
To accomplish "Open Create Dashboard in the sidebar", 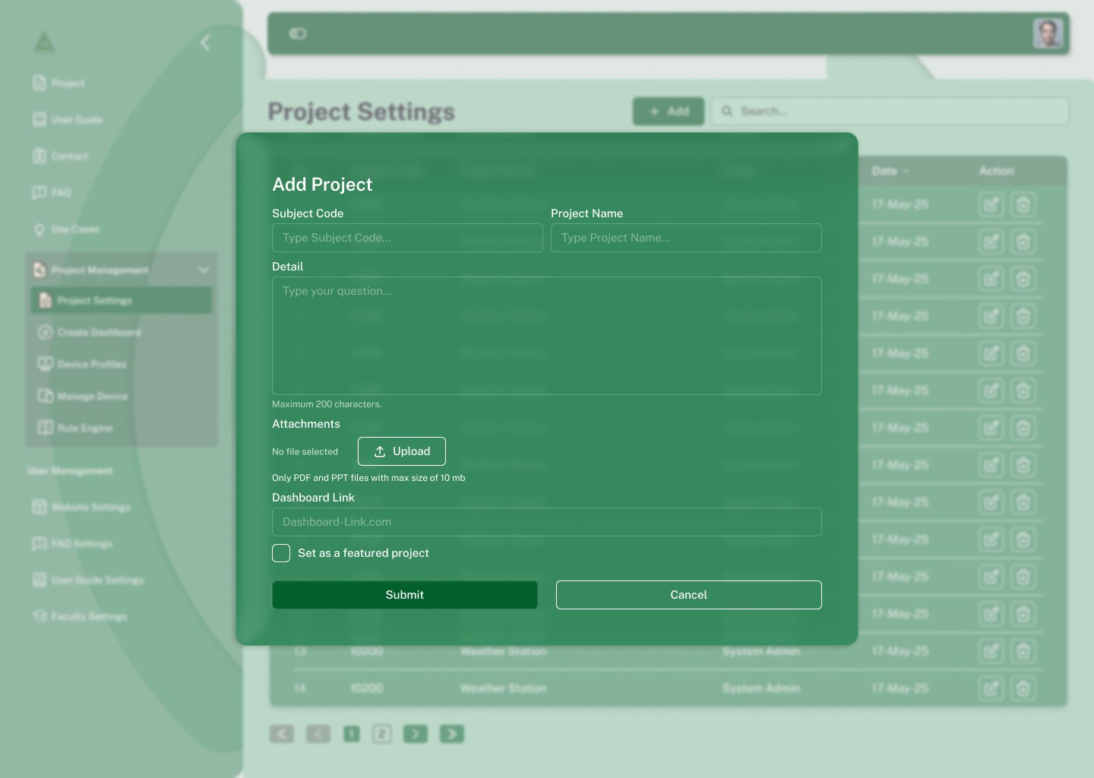I will (x=90, y=332).
